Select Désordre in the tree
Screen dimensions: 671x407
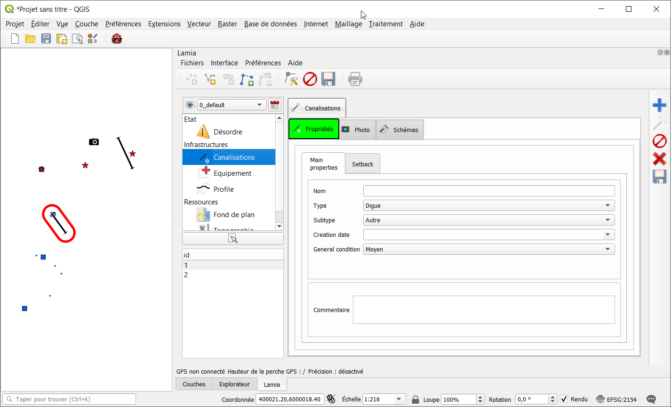pos(229,132)
